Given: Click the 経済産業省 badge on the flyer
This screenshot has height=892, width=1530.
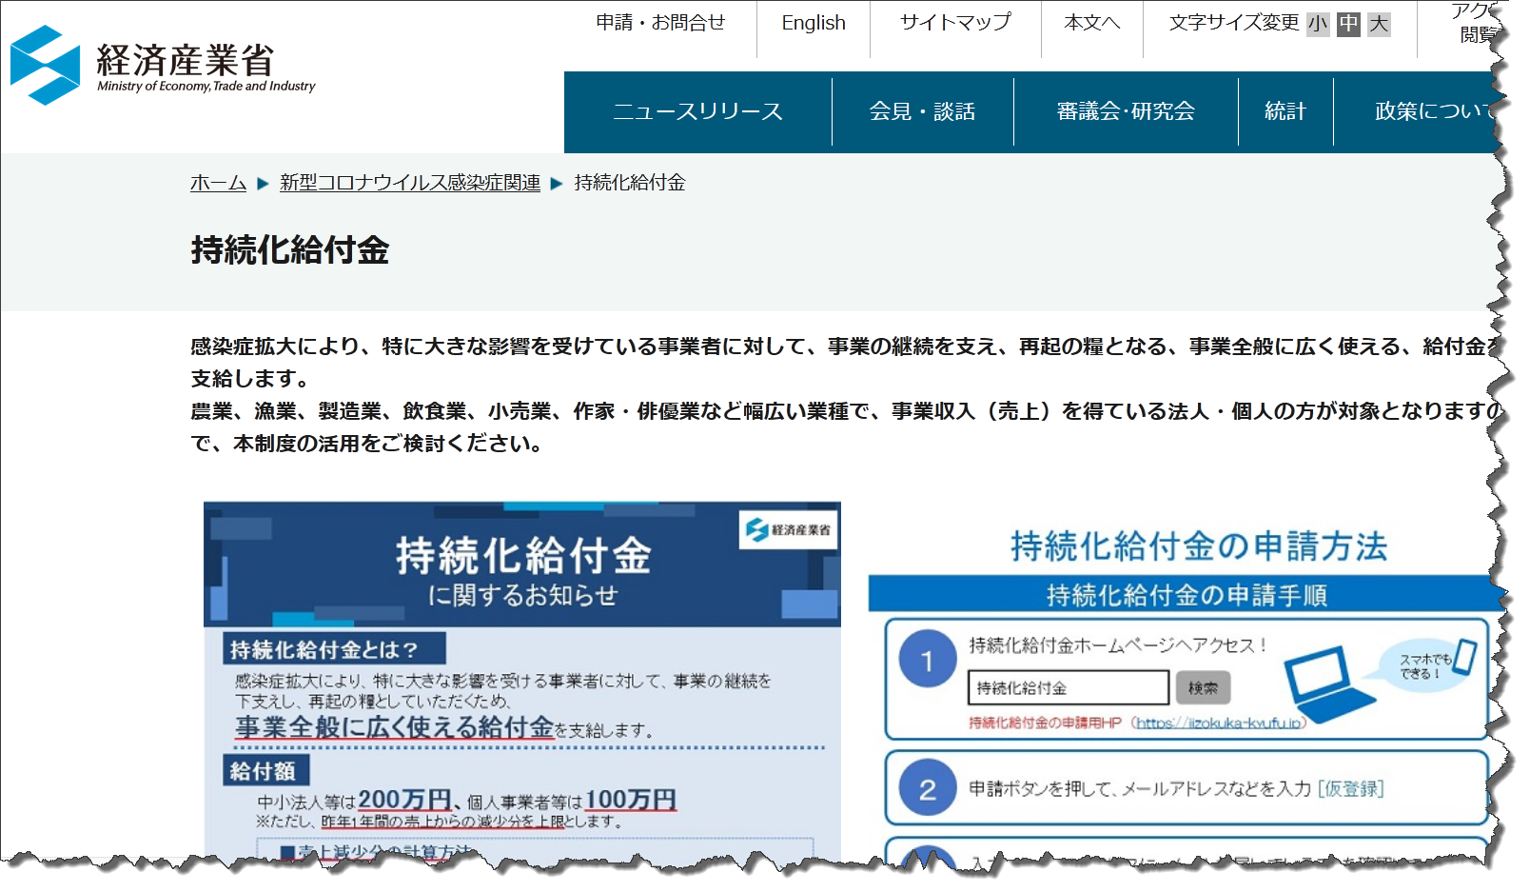Looking at the screenshot, I should (x=789, y=530).
